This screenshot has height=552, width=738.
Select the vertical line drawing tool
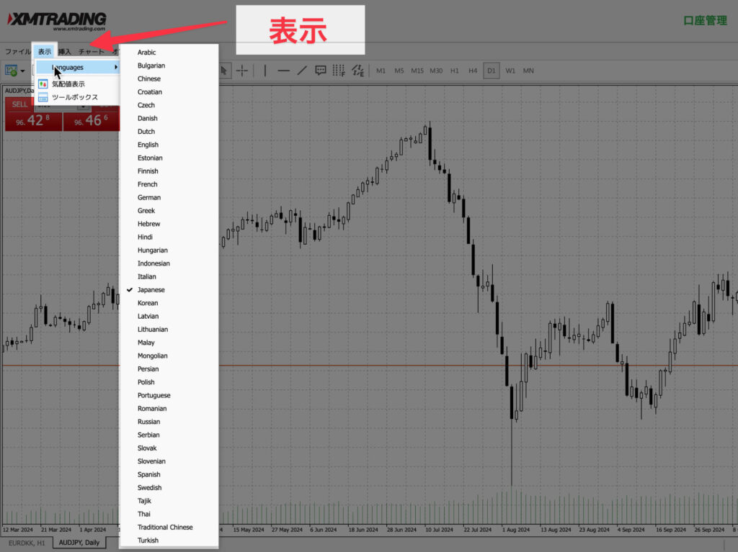click(264, 71)
